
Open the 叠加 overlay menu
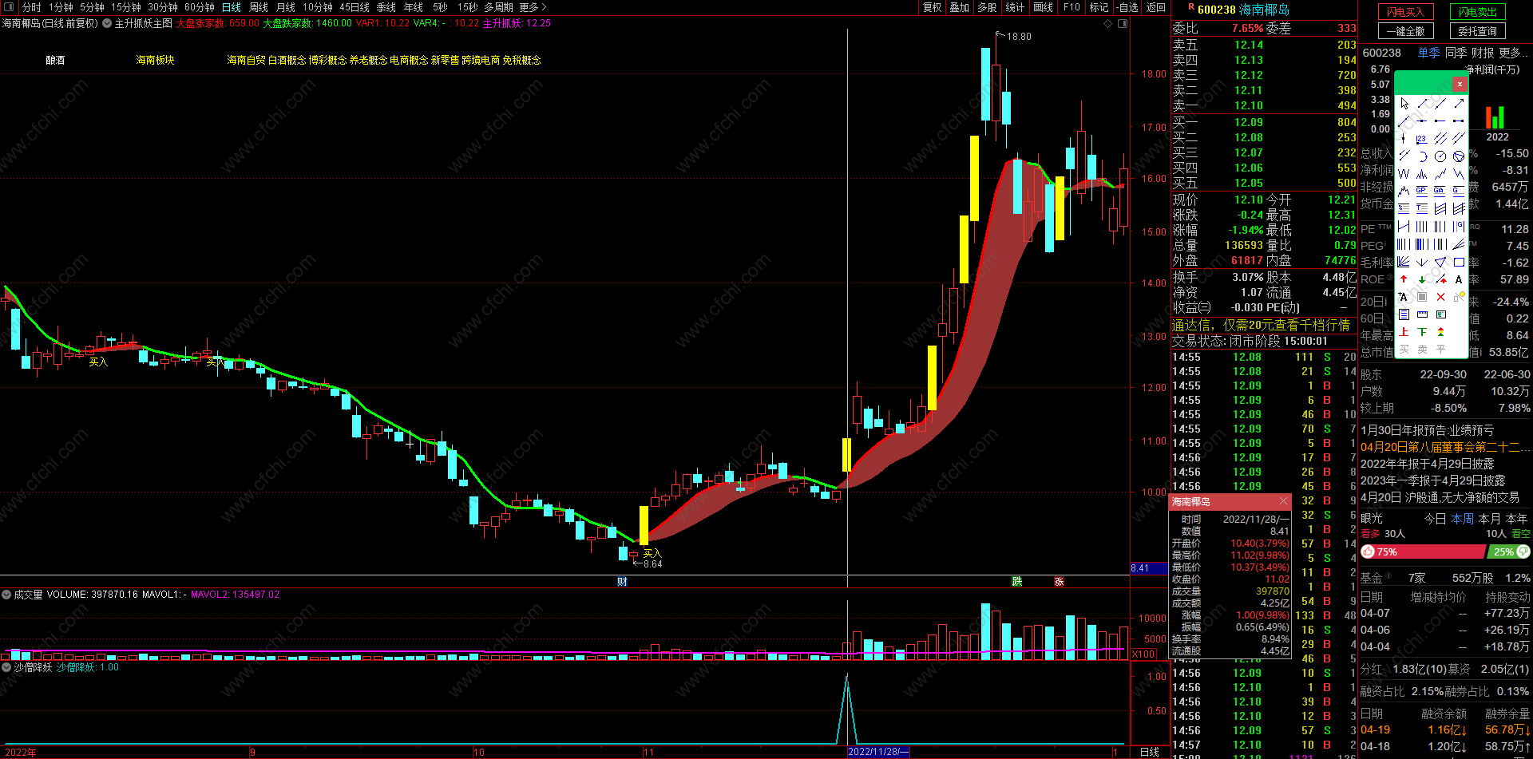[959, 7]
